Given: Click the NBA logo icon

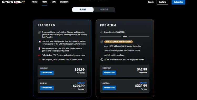Looking at the screenshot, I should click(39, 49).
